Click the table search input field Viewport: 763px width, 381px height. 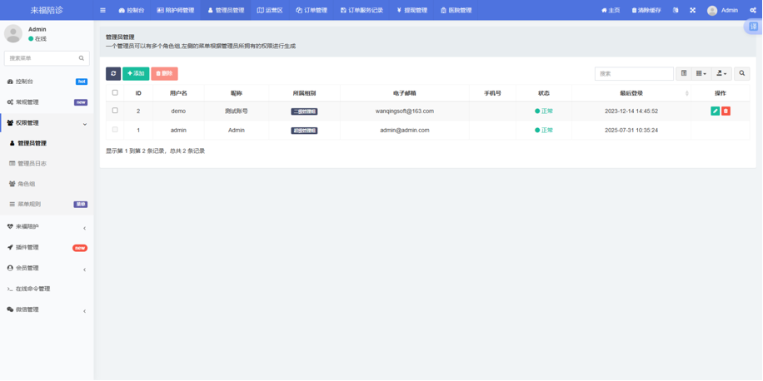pyautogui.click(x=634, y=74)
